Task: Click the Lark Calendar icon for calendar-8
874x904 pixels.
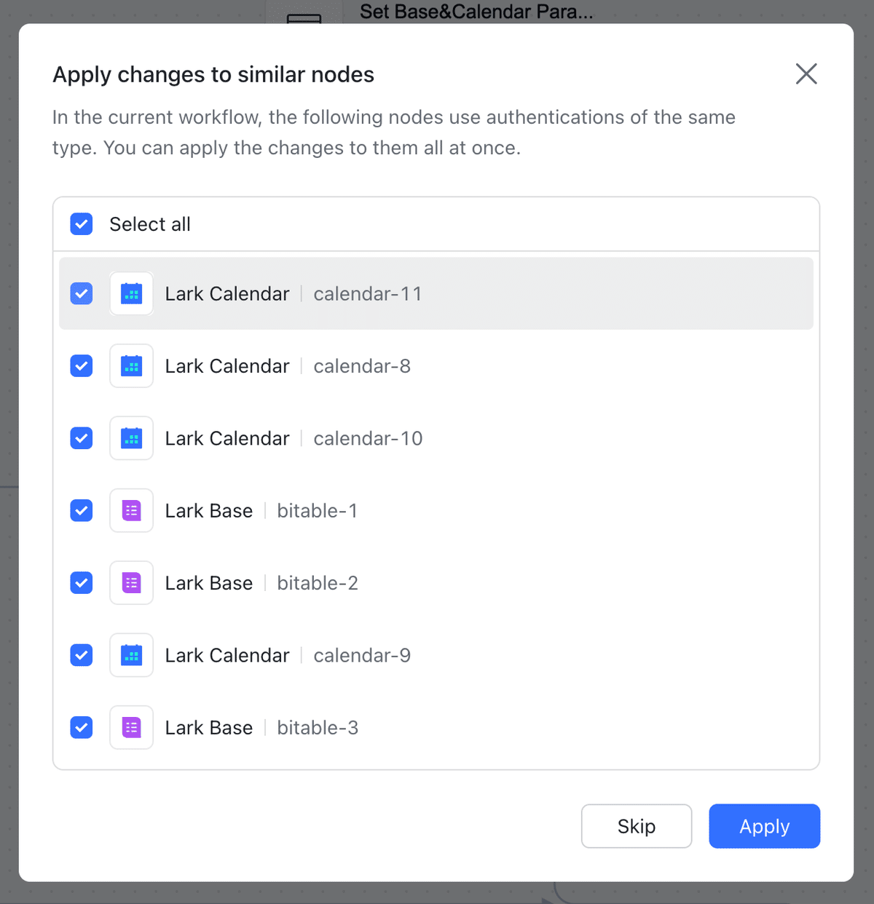Action: click(131, 365)
